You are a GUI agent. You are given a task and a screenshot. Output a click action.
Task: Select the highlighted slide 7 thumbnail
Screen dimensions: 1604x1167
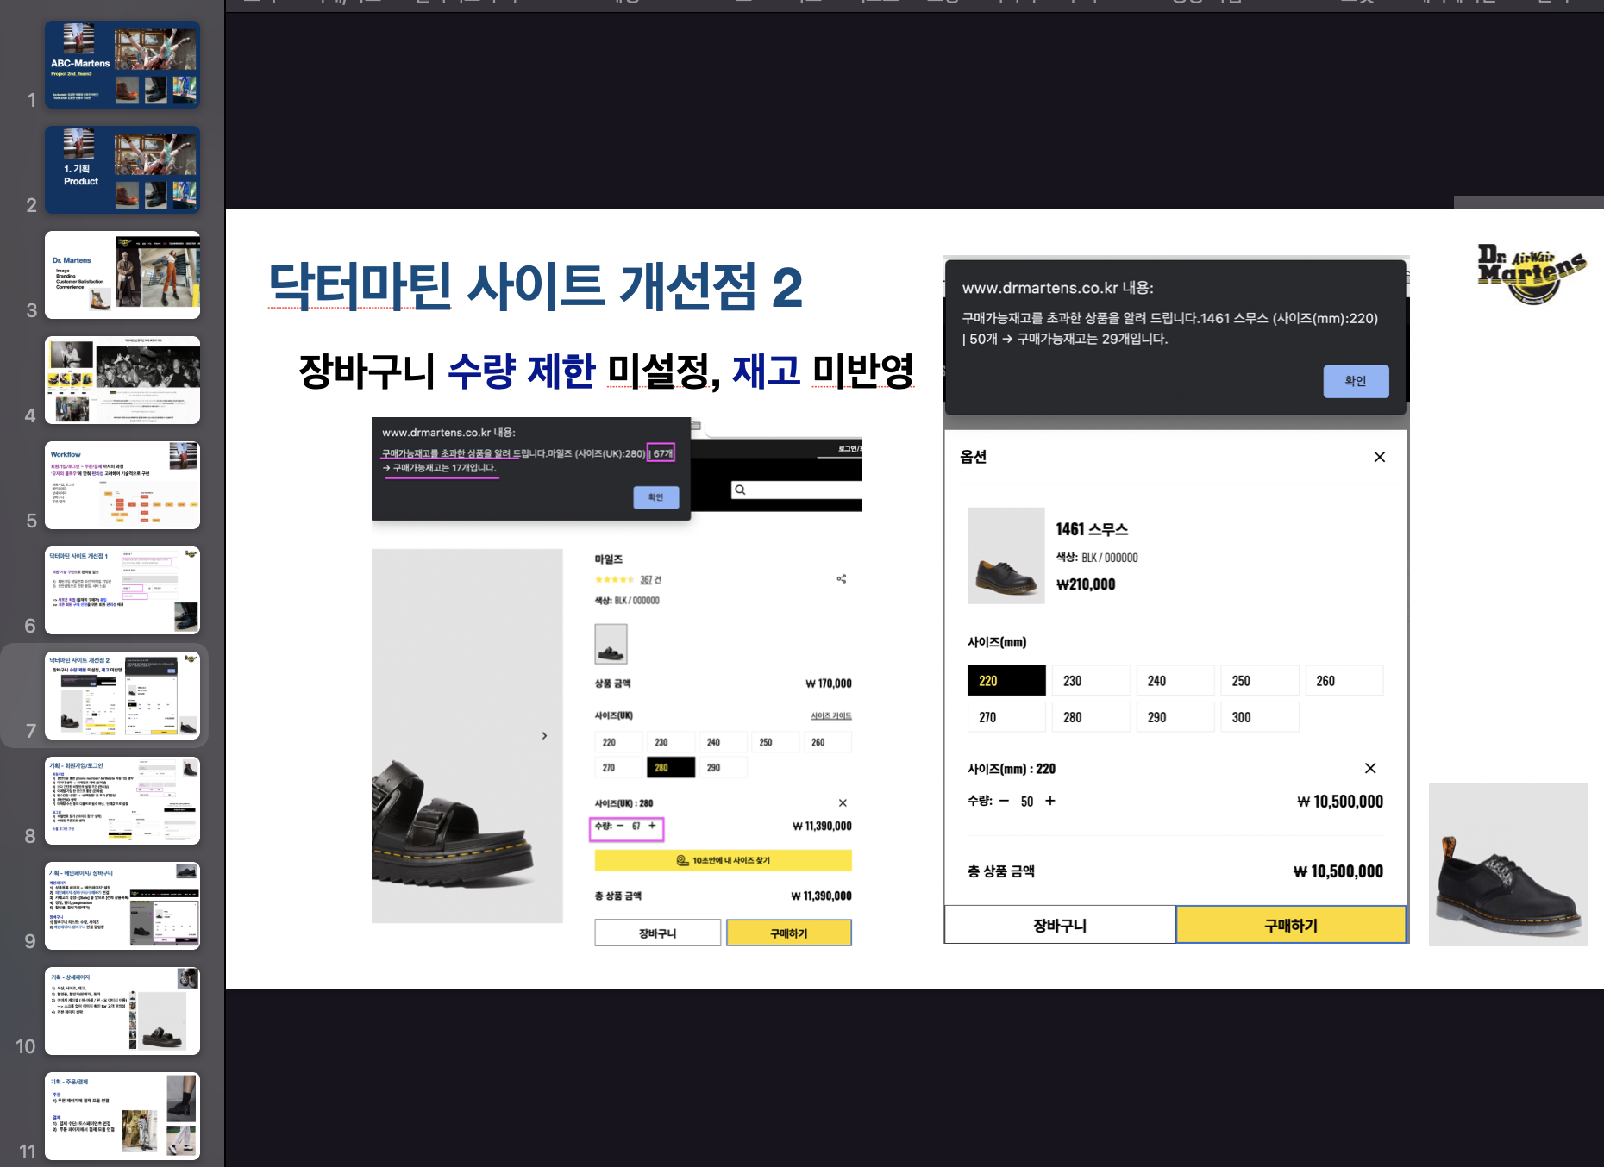pyautogui.click(x=122, y=696)
